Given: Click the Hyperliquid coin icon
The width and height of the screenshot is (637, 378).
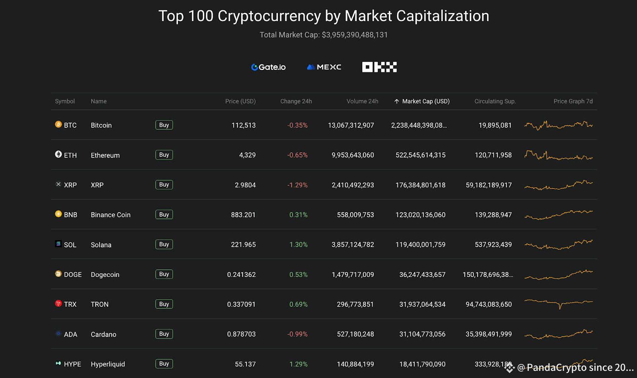Looking at the screenshot, I should point(58,363).
